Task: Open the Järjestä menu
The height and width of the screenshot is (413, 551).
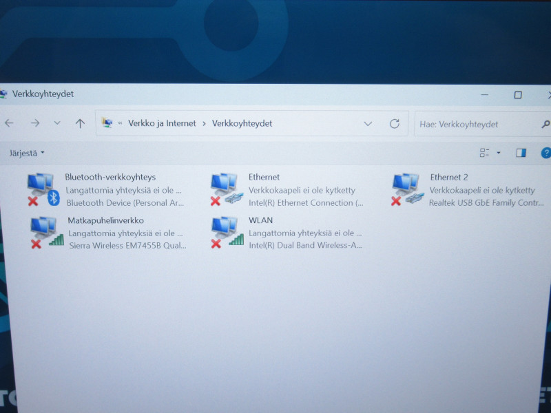Action: tap(27, 153)
